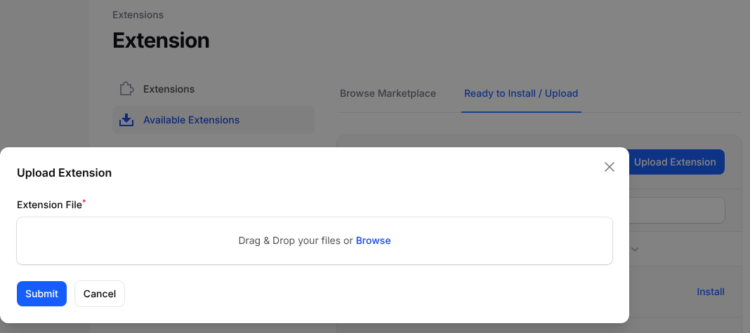The height and width of the screenshot is (333, 750).
Task: Click the Available Extensions download icon
Action: (126, 120)
